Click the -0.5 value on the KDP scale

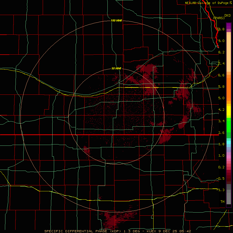[x=220, y=179]
